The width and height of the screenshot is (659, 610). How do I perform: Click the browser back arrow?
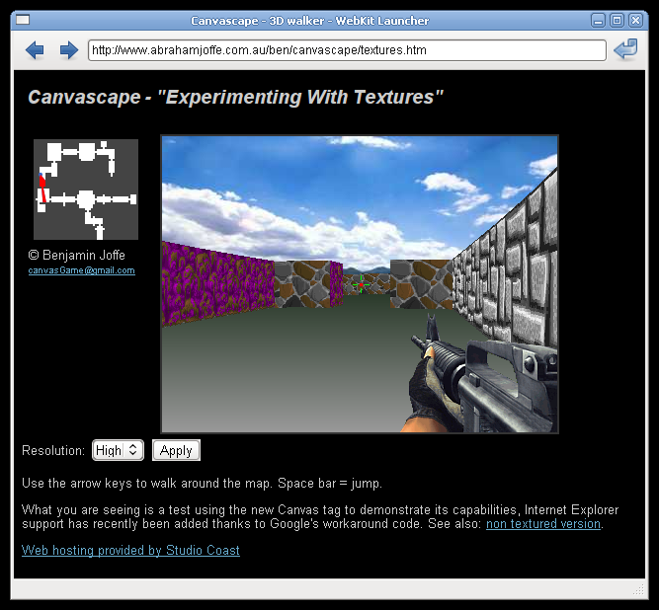tap(35, 50)
